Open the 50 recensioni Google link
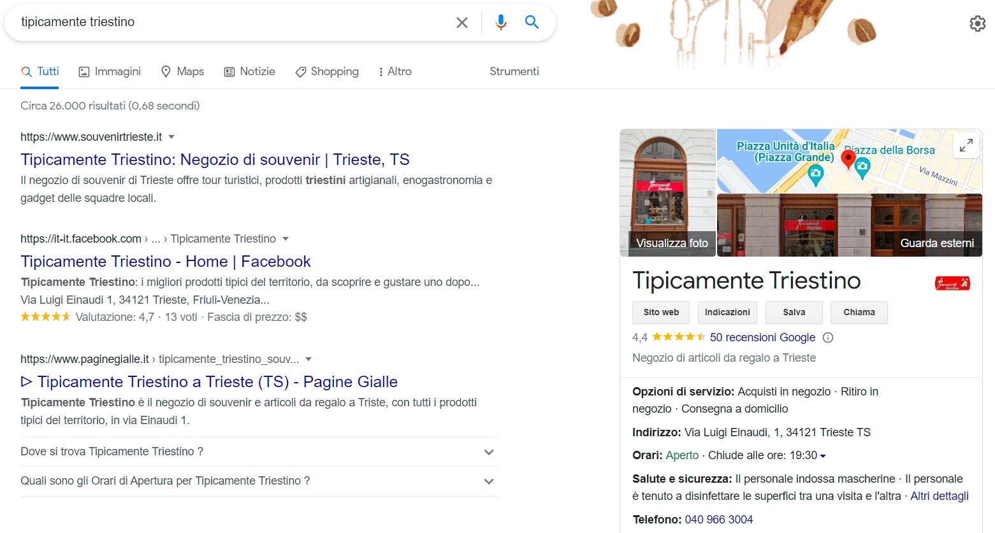Image resolution: width=995 pixels, height=533 pixels. coord(762,338)
